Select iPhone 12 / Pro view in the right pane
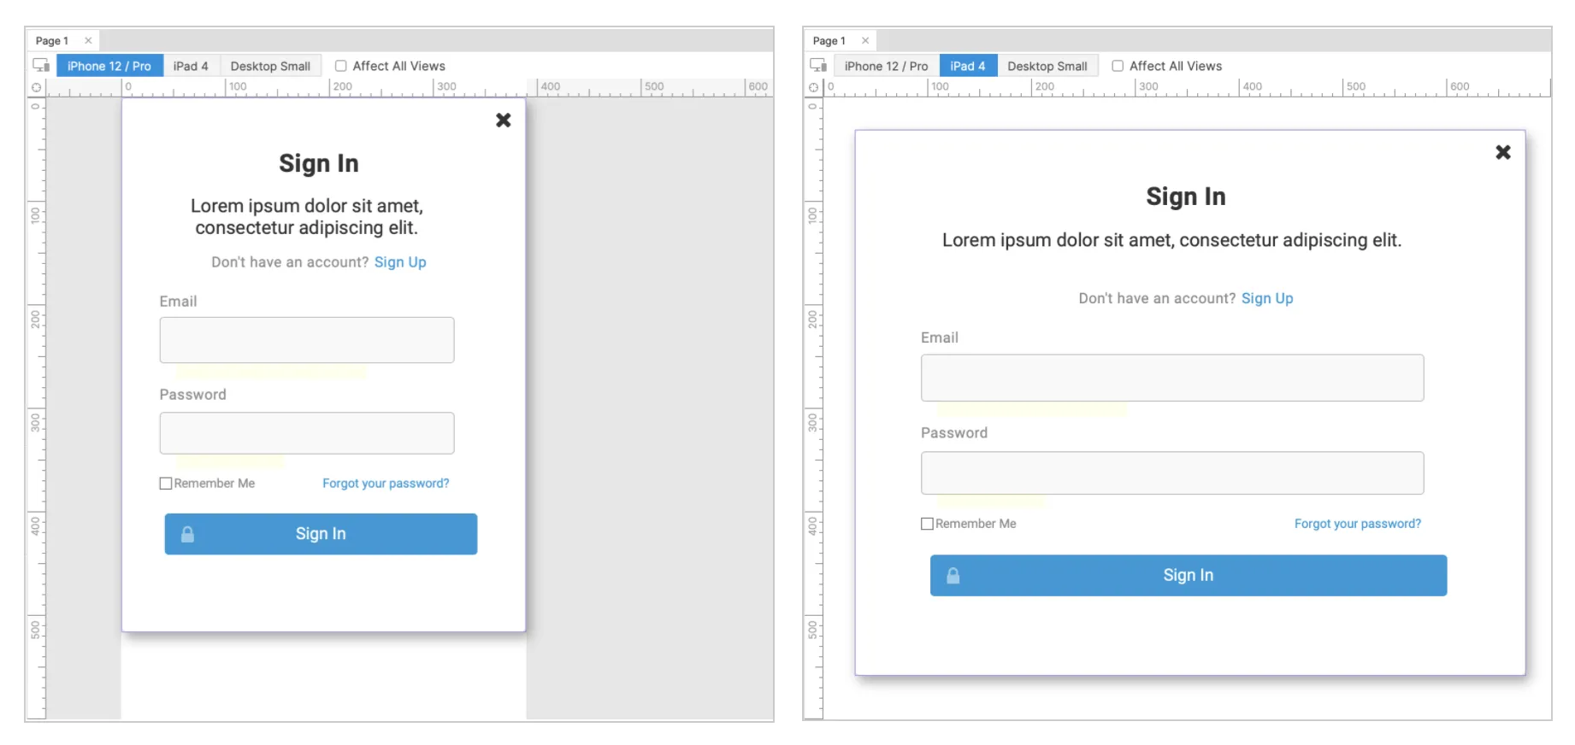The height and width of the screenshot is (745, 1575). click(x=886, y=66)
